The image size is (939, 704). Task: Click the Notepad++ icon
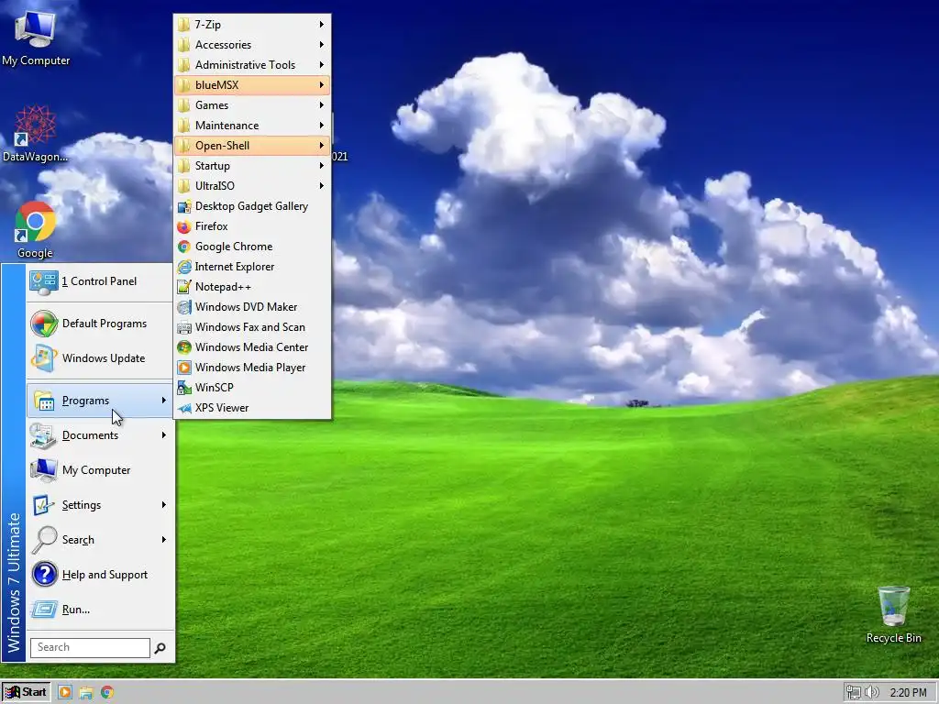tap(183, 287)
